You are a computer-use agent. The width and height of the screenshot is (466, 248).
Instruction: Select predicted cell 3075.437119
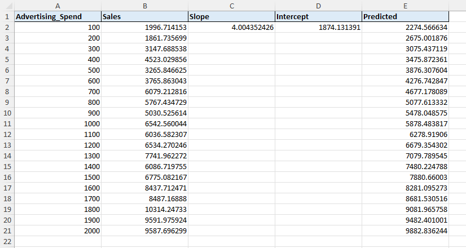(x=406, y=48)
